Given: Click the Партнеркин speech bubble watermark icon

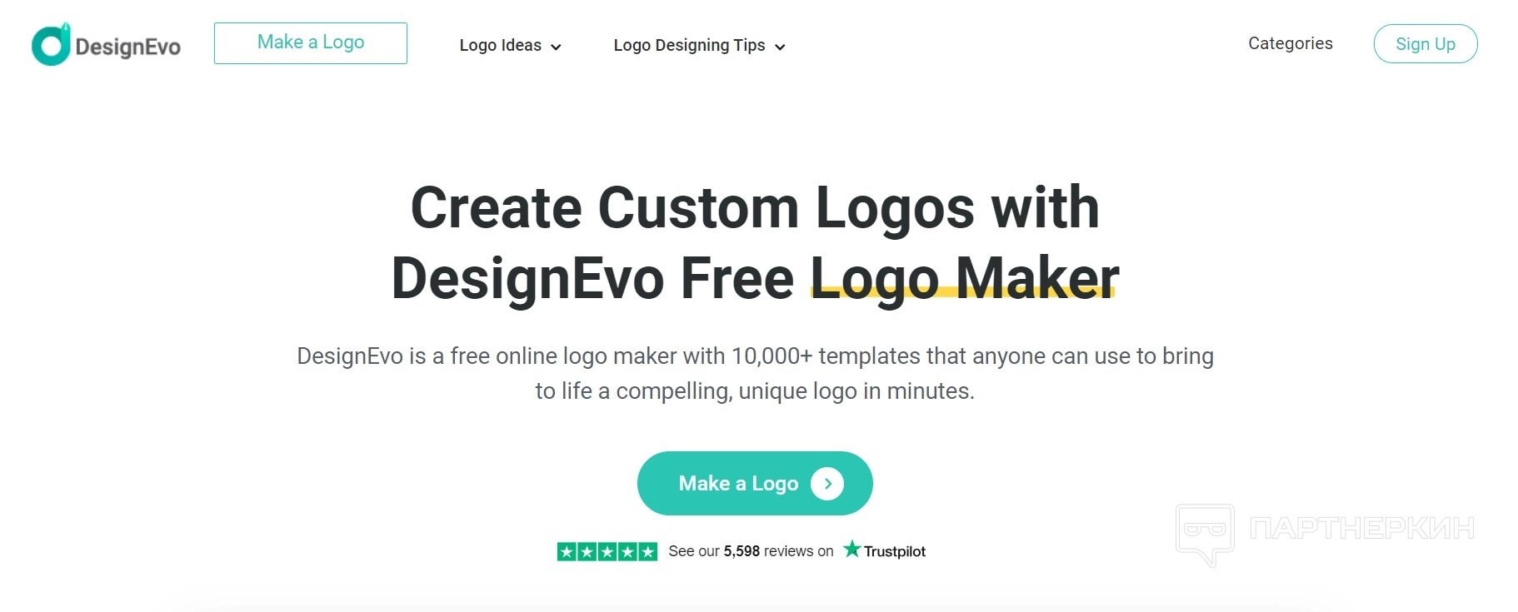Looking at the screenshot, I should pos(1205,535).
